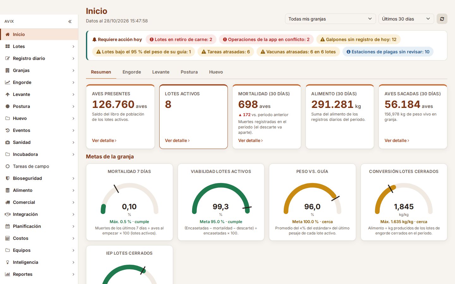Click the handshake icon beside Integración
The image size is (455, 284).
pos(8,214)
